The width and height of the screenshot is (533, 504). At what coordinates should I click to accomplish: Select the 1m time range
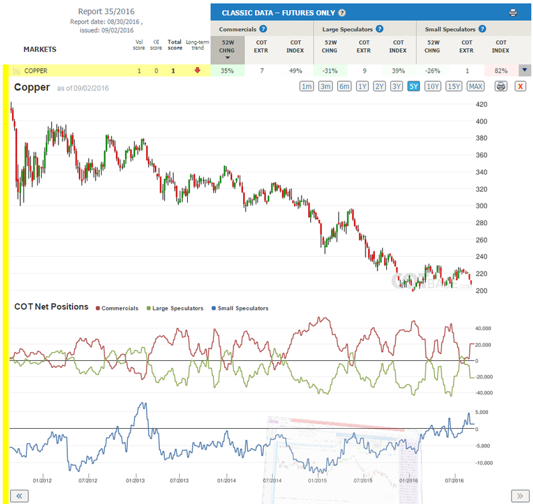point(307,86)
